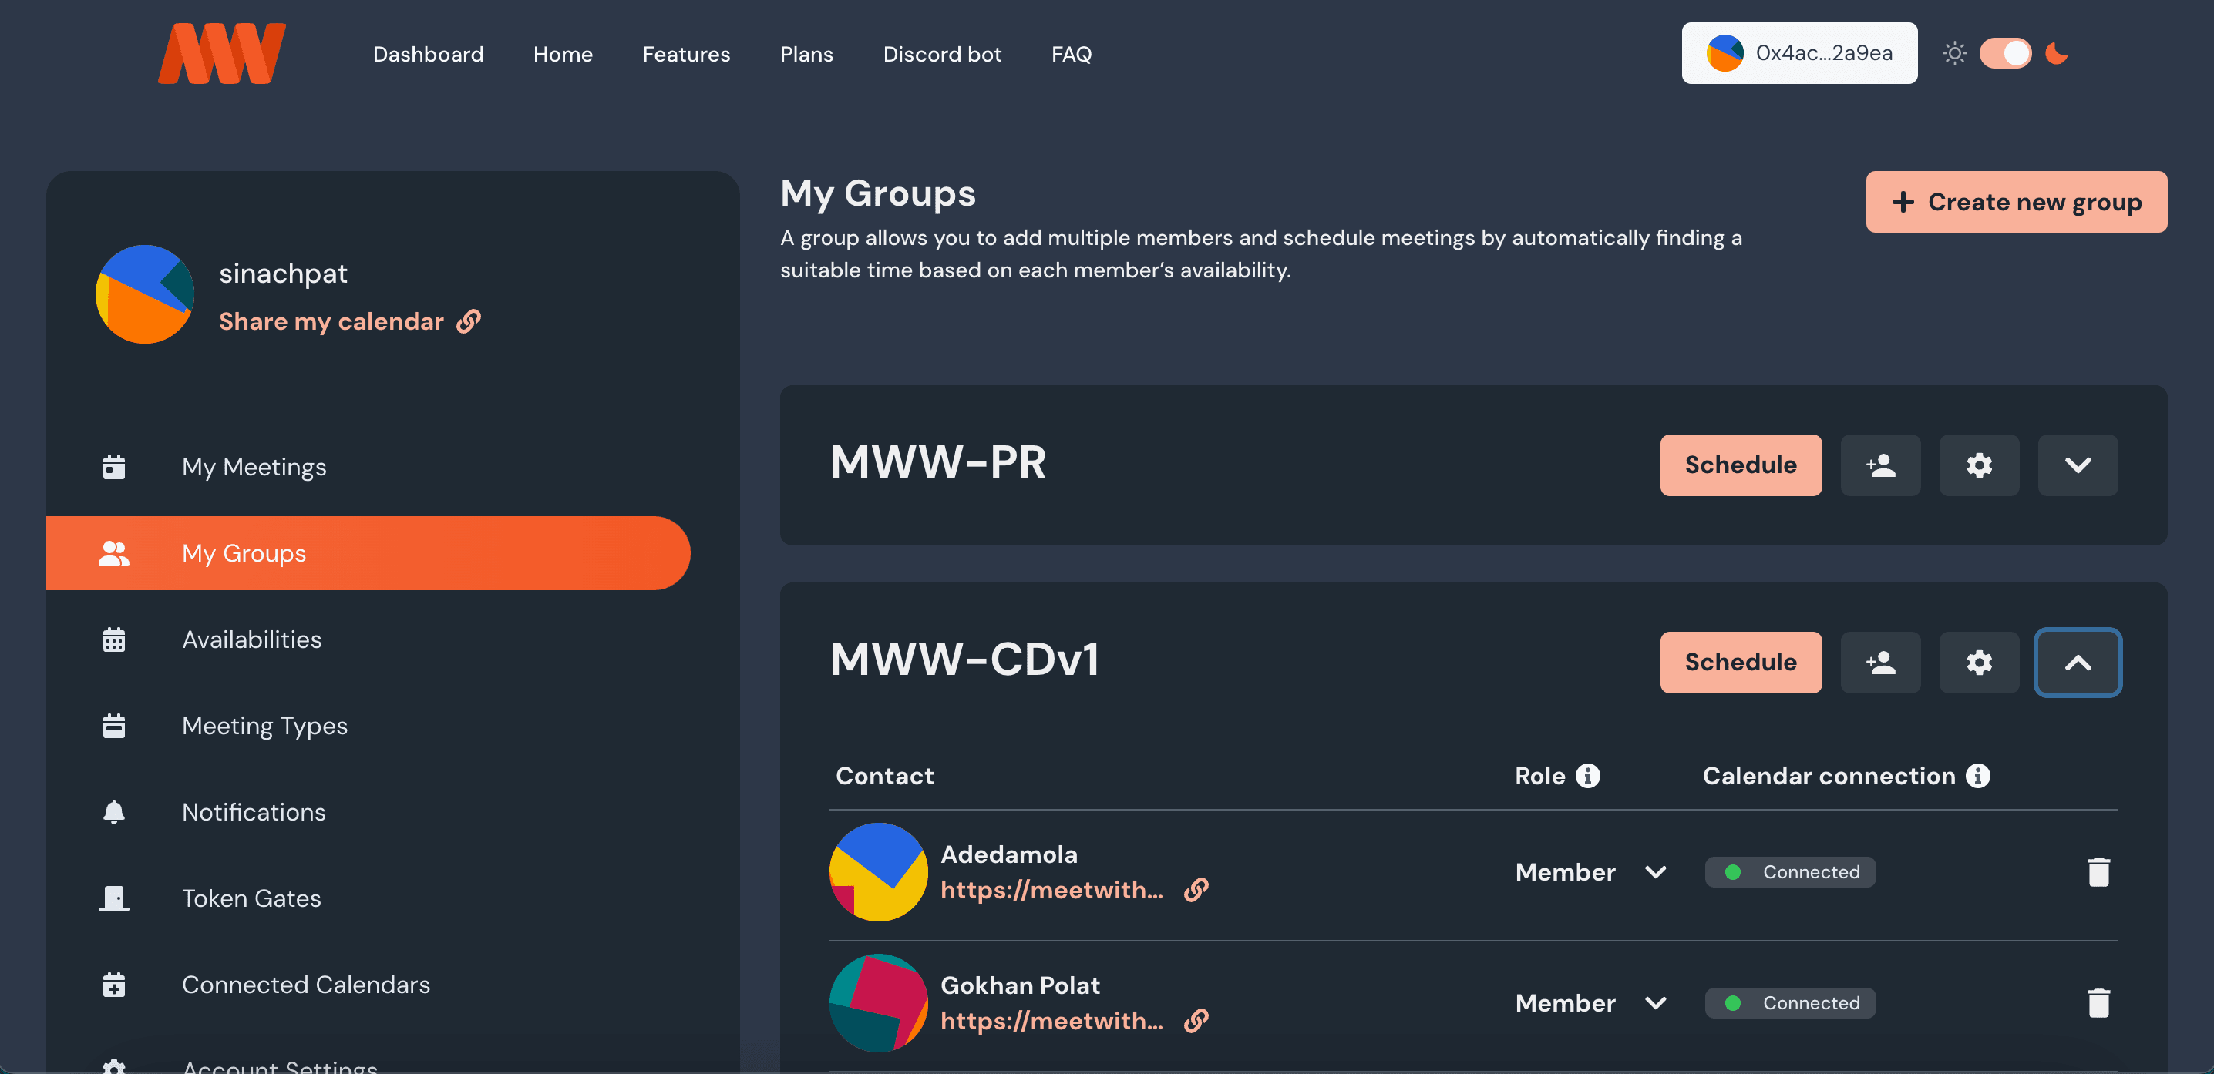Click the Contact column header
2214x1074 pixels.
[884, 776]
